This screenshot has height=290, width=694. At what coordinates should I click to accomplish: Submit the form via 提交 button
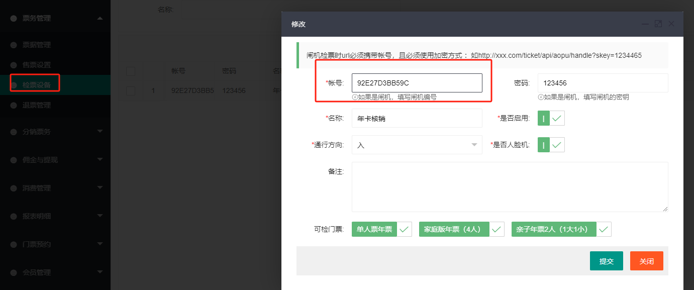[606, 261]
